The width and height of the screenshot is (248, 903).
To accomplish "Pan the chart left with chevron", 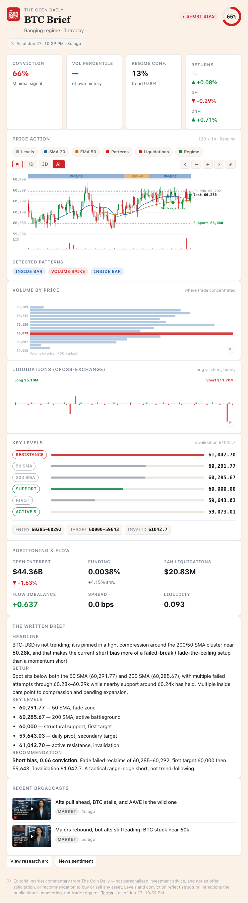I will tap(185, 164).
